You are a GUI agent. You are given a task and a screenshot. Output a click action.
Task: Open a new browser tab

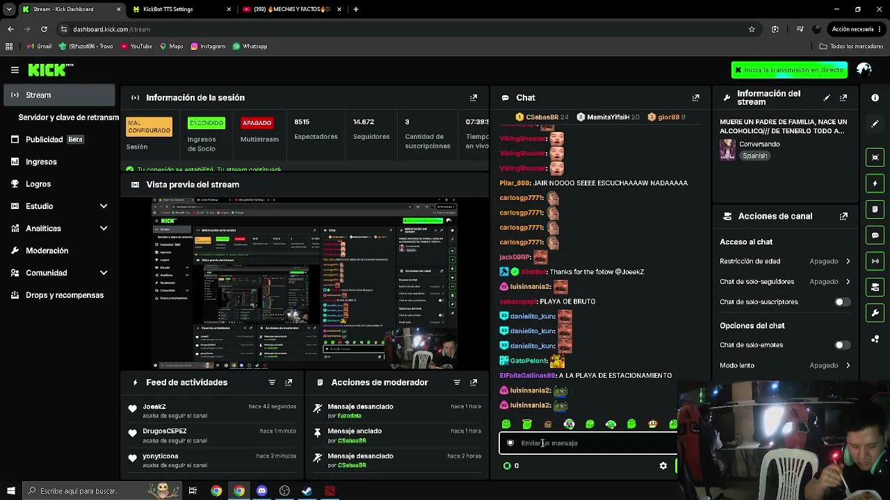[x=356, y=9]
